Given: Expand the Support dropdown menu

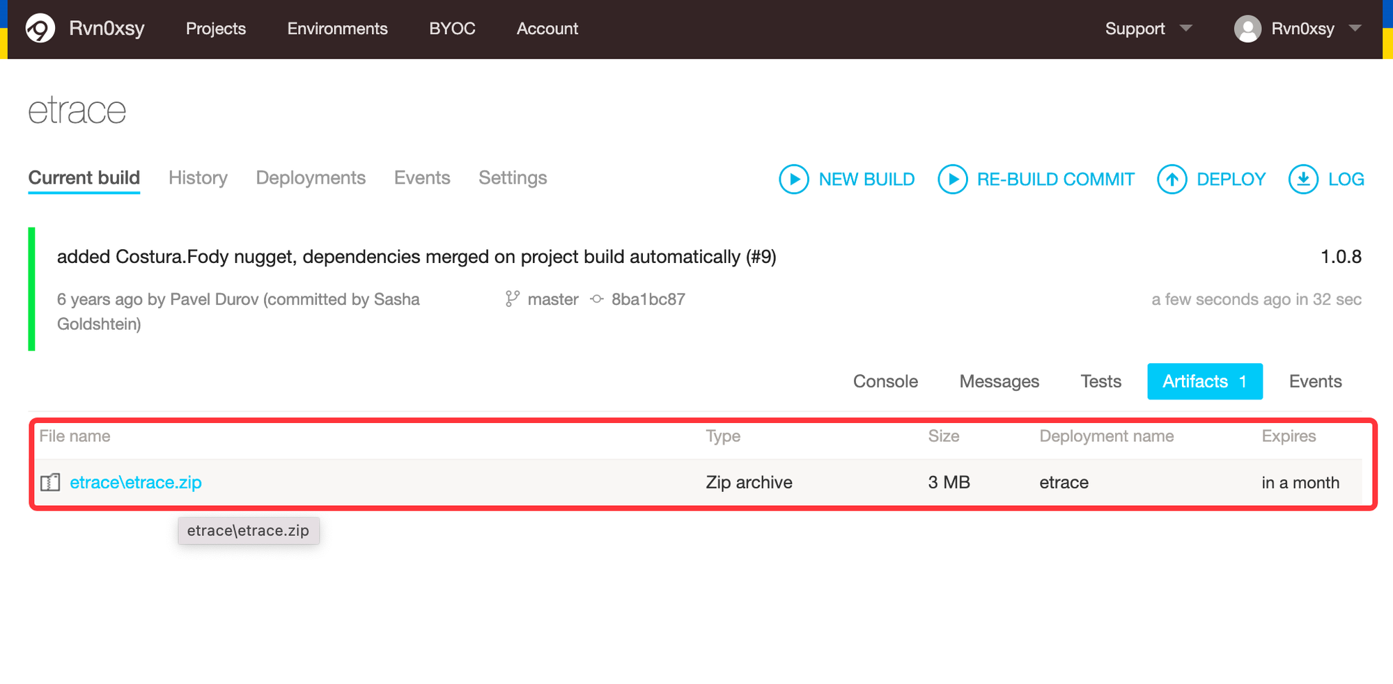Looking at the screenshot, I should coord(1148,29).
